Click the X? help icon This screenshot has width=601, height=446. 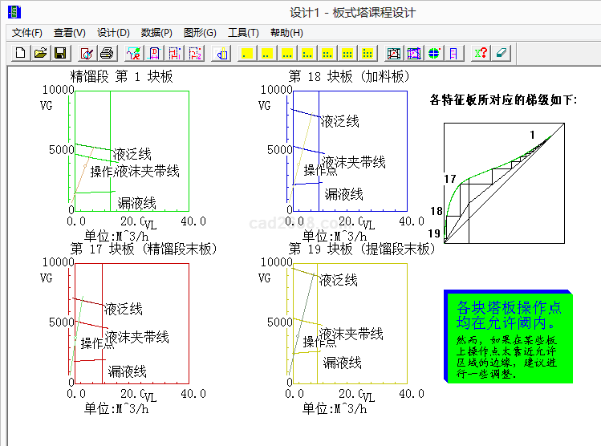[481, 53]
